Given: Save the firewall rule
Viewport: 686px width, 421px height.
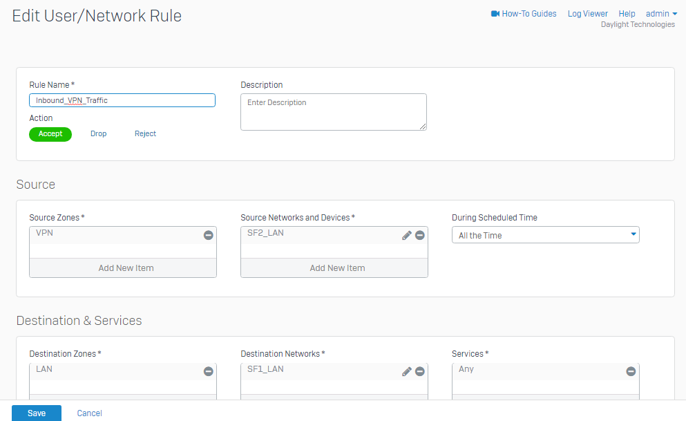Looking at the screenshot, I should point(37,413).
